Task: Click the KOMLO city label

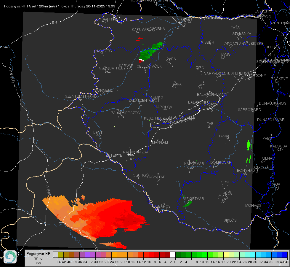Action: (x=227, y=182)
